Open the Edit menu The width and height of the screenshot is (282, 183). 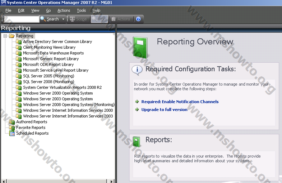point(21,11)
